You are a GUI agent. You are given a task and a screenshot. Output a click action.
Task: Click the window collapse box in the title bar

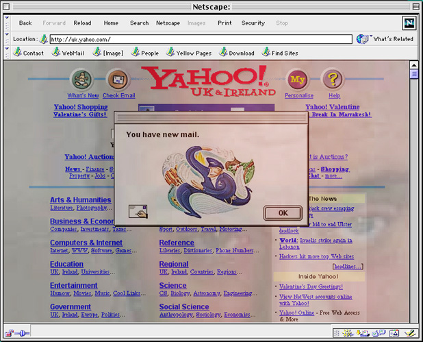[416, 6]
